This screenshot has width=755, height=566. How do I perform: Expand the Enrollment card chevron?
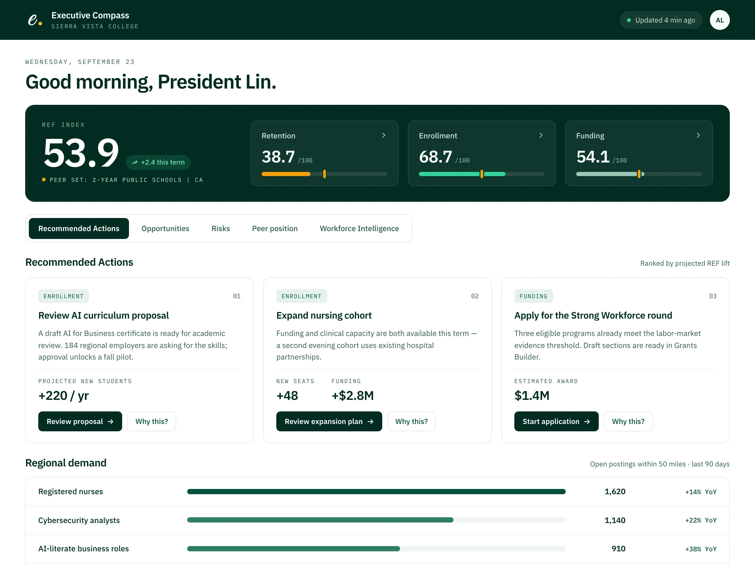(x=541, y=135)
